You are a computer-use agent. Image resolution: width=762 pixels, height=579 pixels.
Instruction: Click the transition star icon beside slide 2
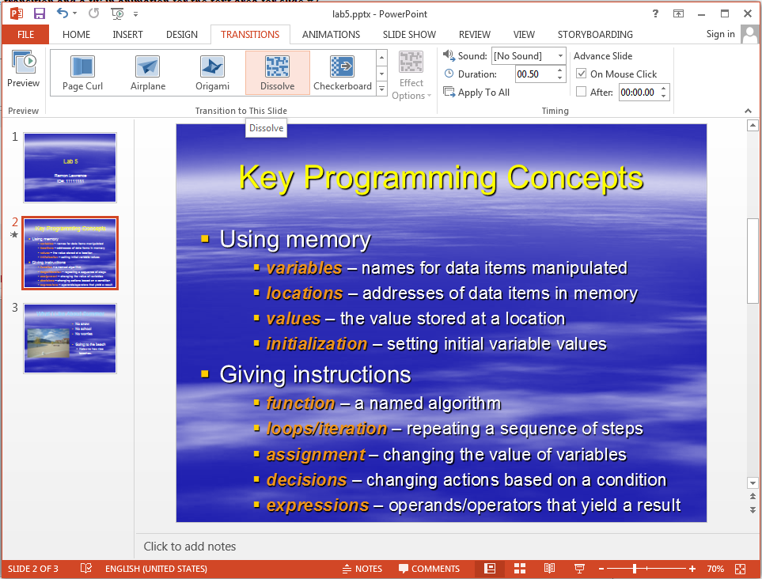point(14,235)
